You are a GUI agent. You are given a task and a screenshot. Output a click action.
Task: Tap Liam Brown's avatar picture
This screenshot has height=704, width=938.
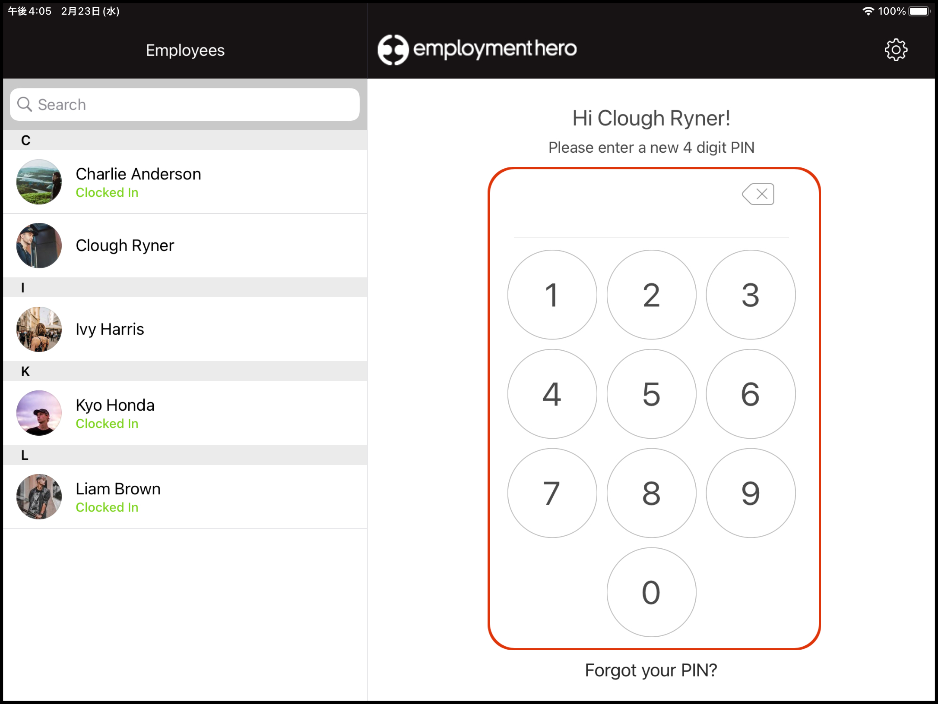tap(39, 497)
